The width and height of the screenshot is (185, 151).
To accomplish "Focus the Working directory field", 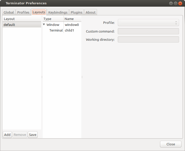I will point(148,39).
